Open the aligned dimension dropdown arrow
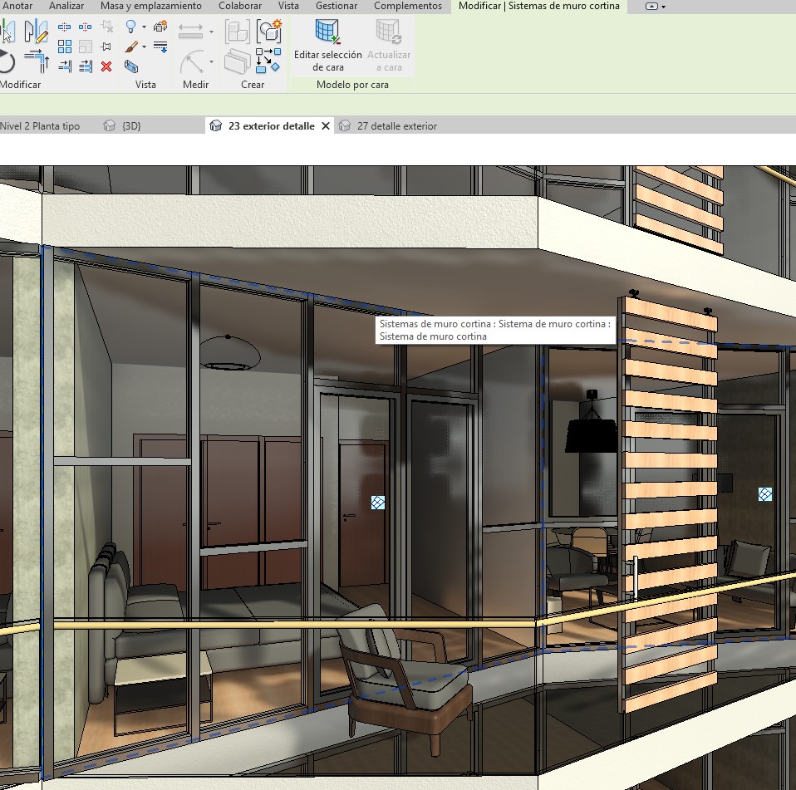The image size is (796, 790). (211, 32)
